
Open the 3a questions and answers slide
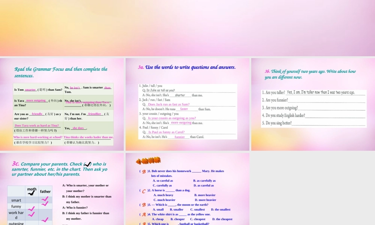click(187, 105)
